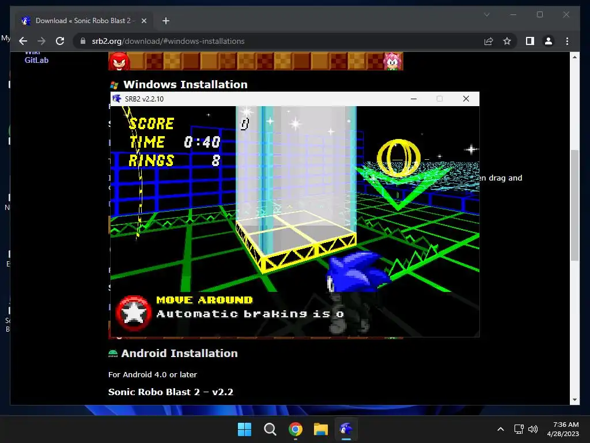The height and width of the screenshot is (443, 590).
Task: Open taskbar Search
Action: pyautogui.click(x=270, y=429)
